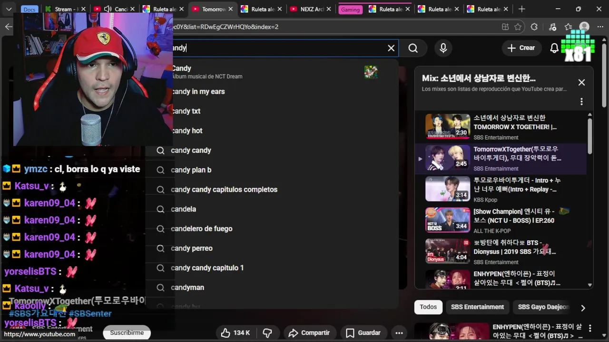Like the video with 134 K likes

(236, 333)
